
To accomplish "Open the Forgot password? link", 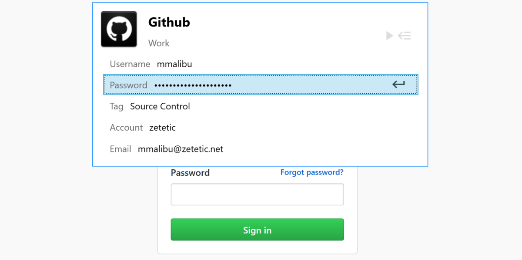I will point(312,172).
